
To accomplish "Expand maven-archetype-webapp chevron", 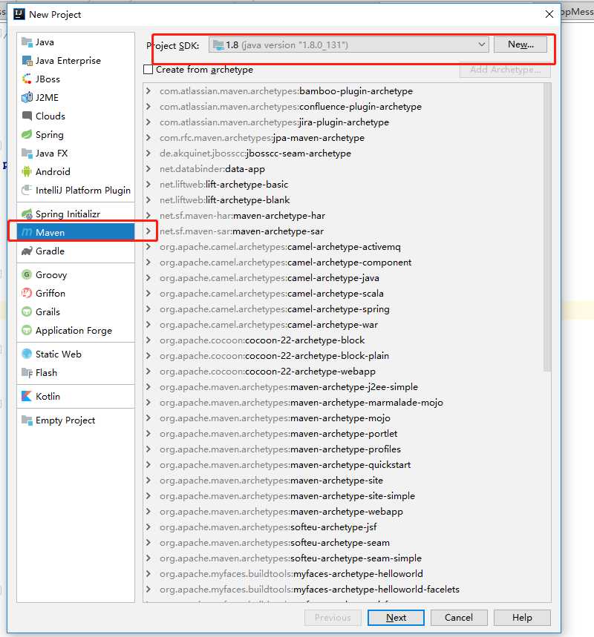I will click(x=148, y=512).
